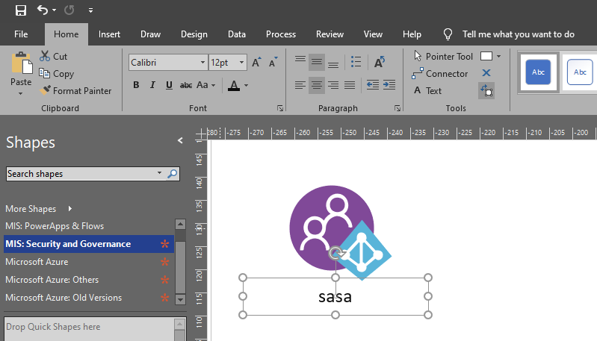Toggle underline formatting
The height and width of the screenshot is (341, 597).
point(169,85)
